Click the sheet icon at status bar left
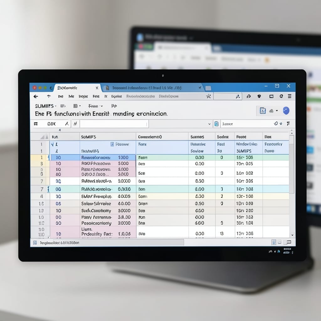This screenshot has height=321, width=321. (35, 243)
